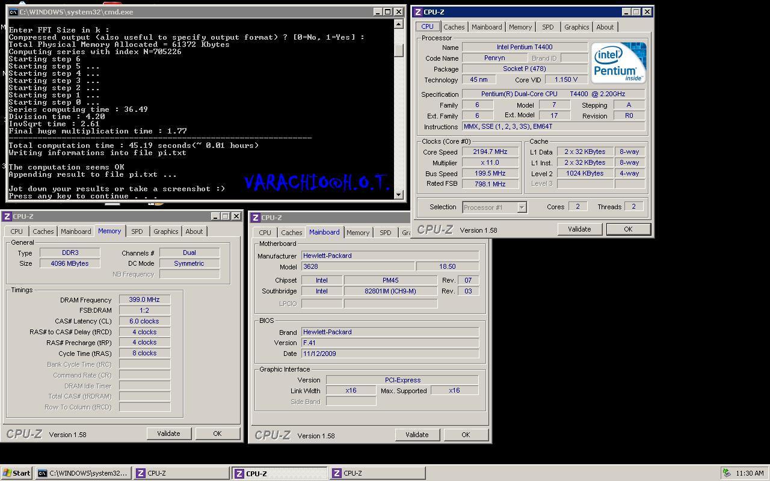The image size is (770, 481).
Task: Click the memory Type field DDR3
Action: 70,253
